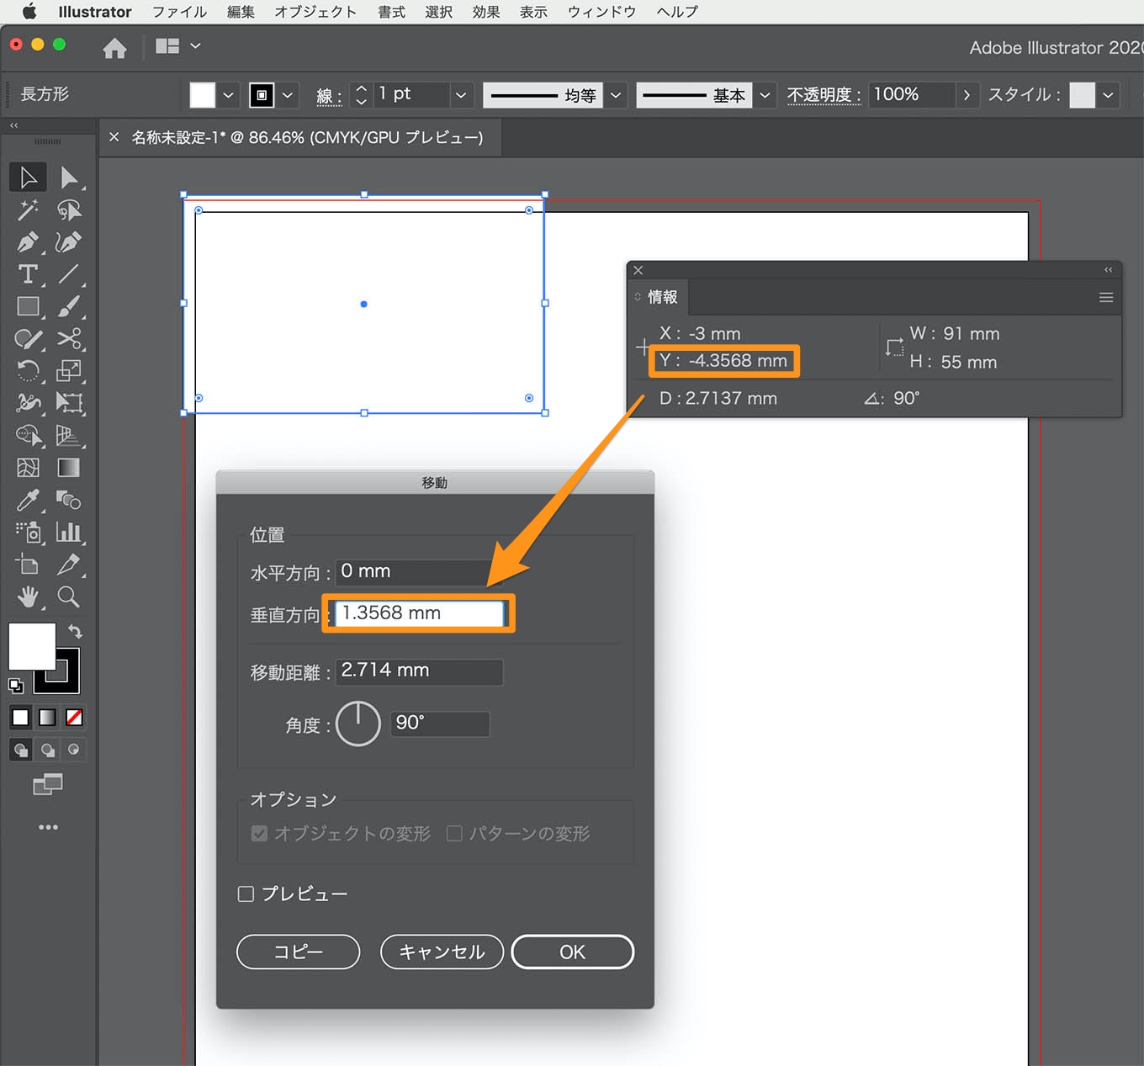Open スタイル graphic style dropdown
1144x1066 pixels.
[x=1108, y=95]
